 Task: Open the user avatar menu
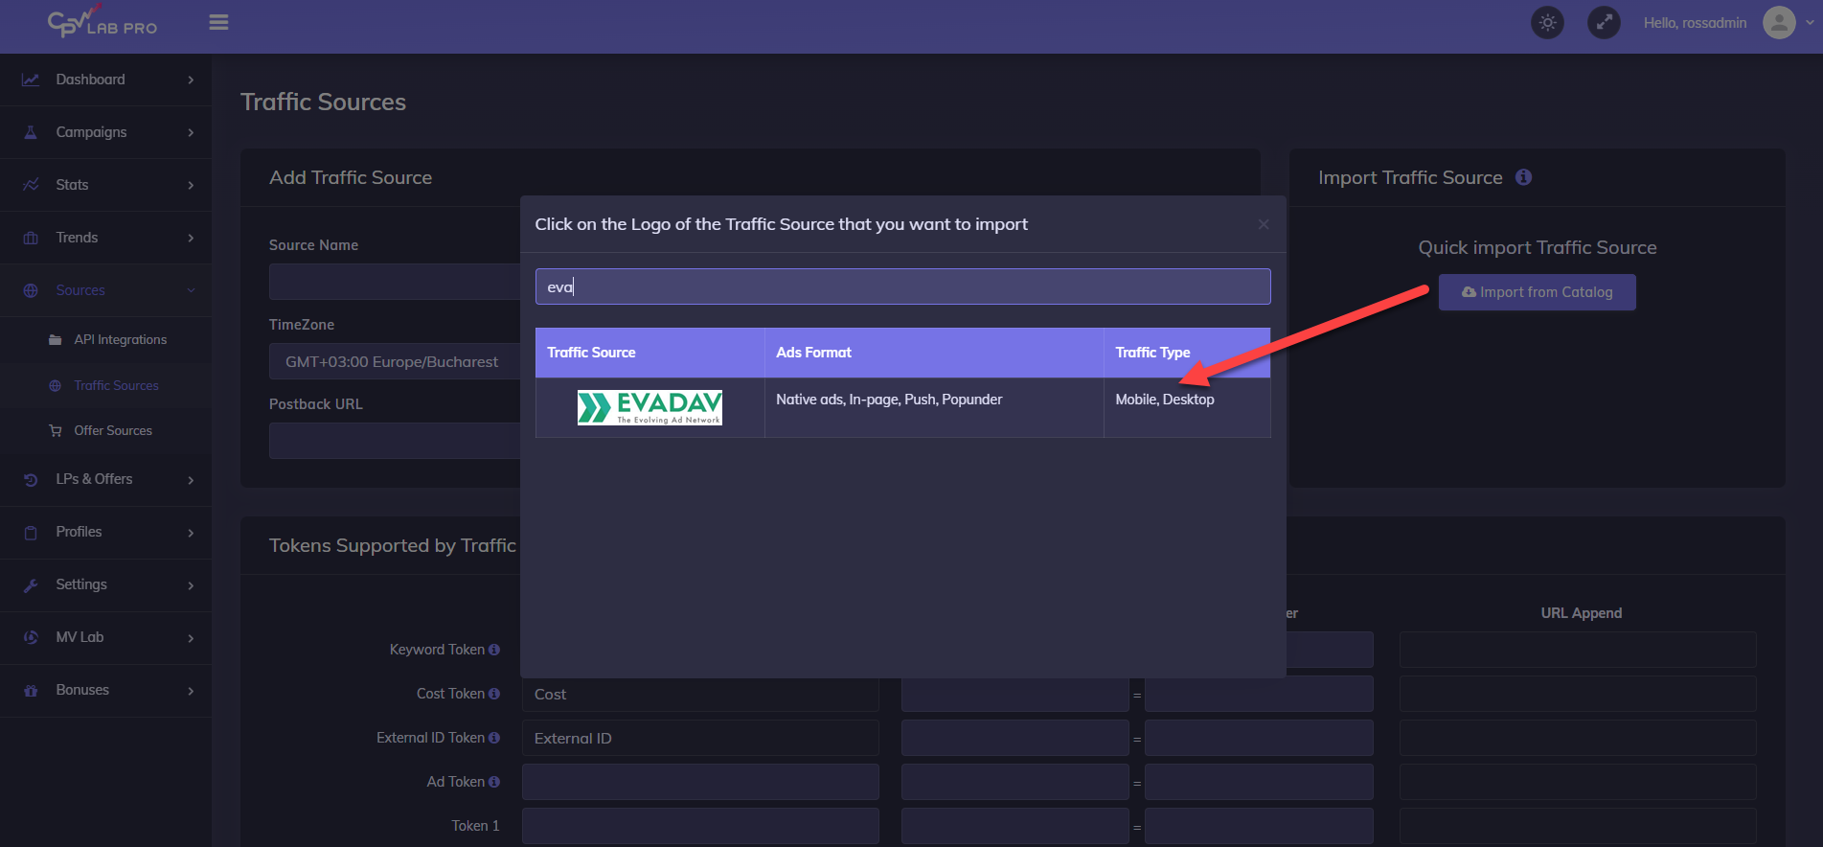1779,22
